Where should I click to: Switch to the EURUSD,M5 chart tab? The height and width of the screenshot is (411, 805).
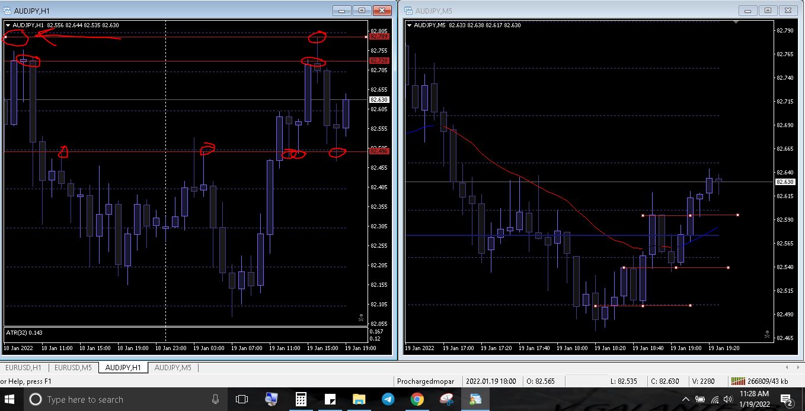(73, 367)
